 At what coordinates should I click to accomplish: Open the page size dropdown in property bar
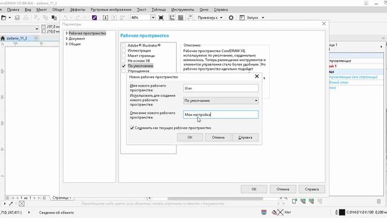(x=37, y=29)
